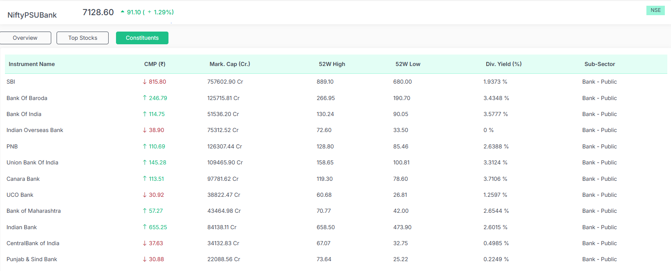Sort by the Mark. Cap (Cr.) column header
671x271 pixels.
click(230, 64)
